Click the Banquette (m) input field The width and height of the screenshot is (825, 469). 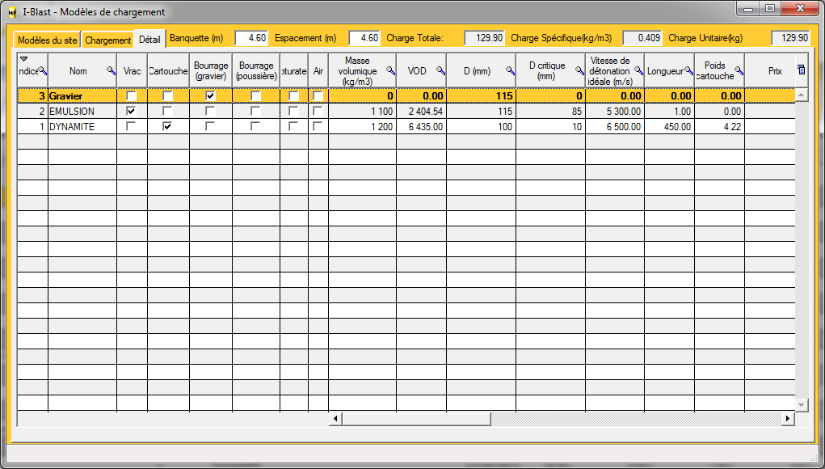250,38
